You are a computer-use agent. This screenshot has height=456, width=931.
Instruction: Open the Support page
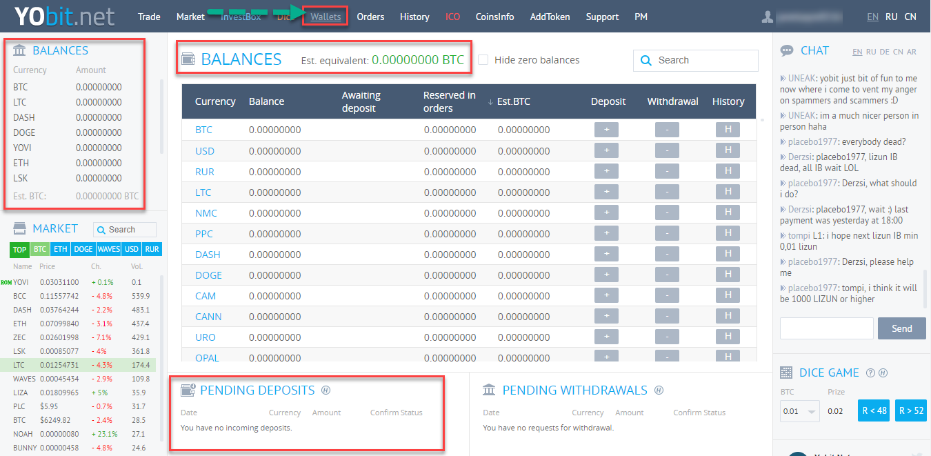pyautogui.click(x=602, y=17)
